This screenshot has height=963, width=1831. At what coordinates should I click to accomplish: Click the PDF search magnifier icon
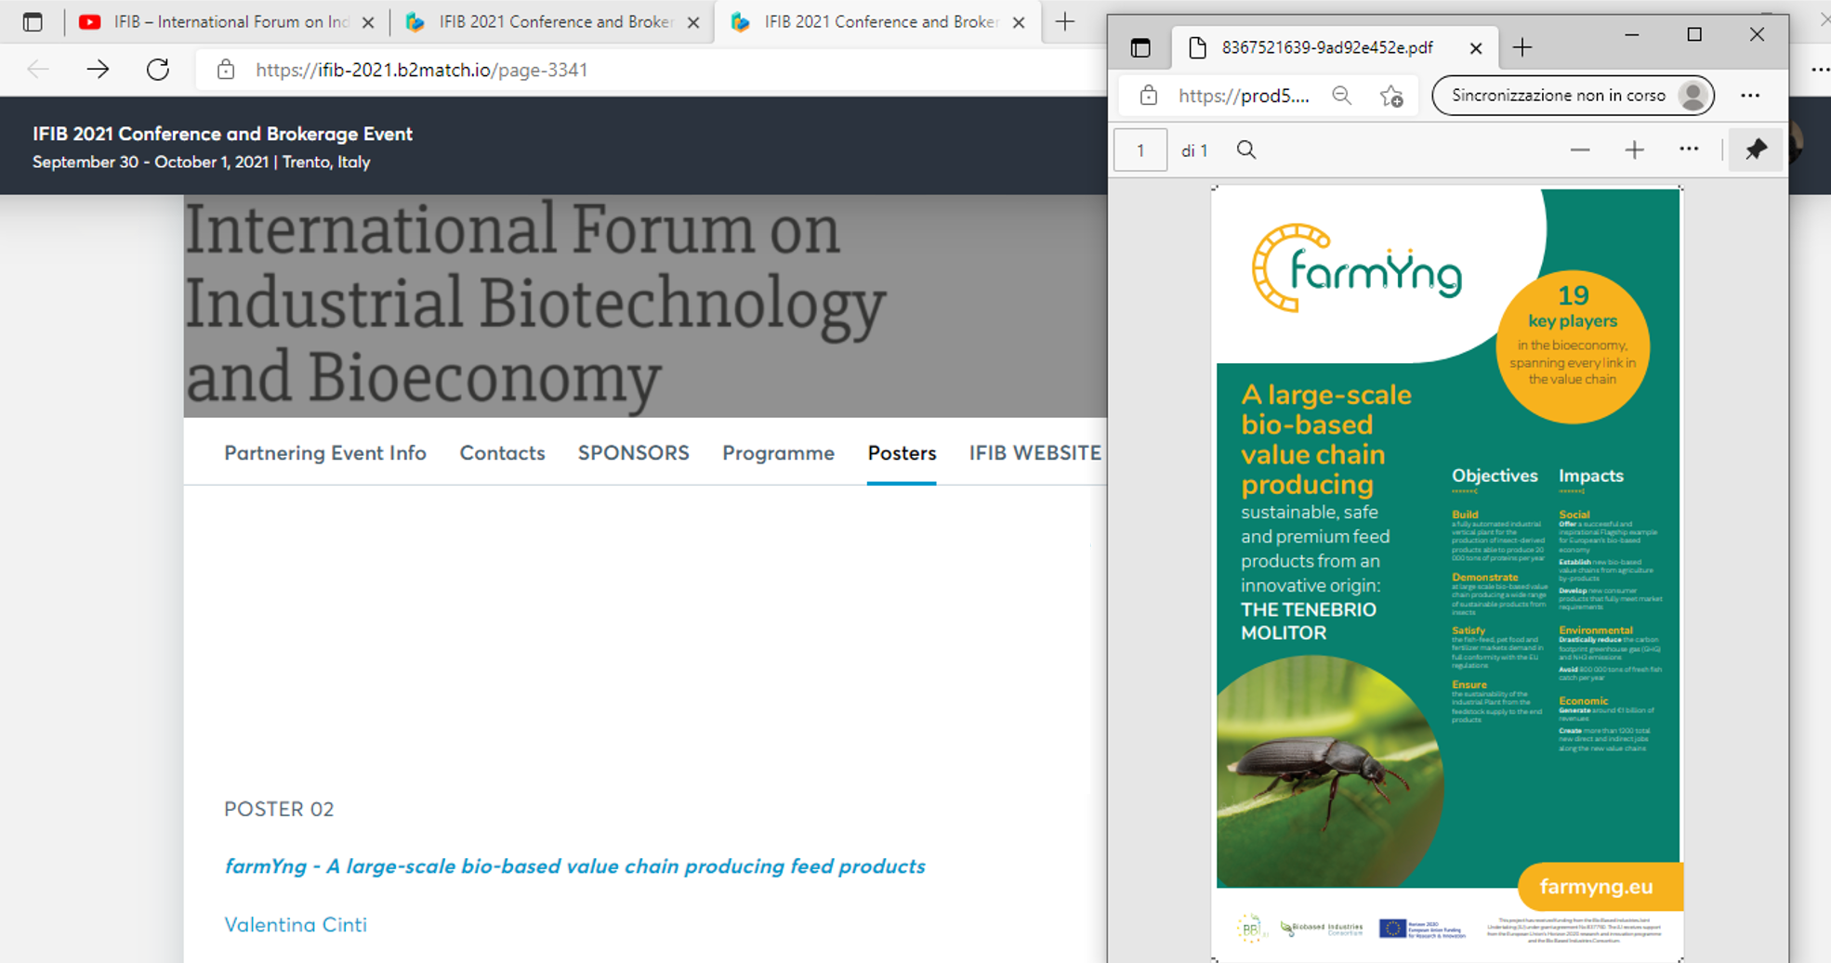point(1246,150)
